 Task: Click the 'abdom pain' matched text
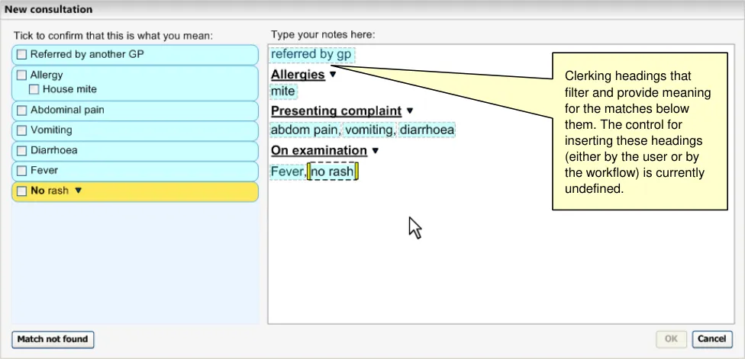coord(305,130)
